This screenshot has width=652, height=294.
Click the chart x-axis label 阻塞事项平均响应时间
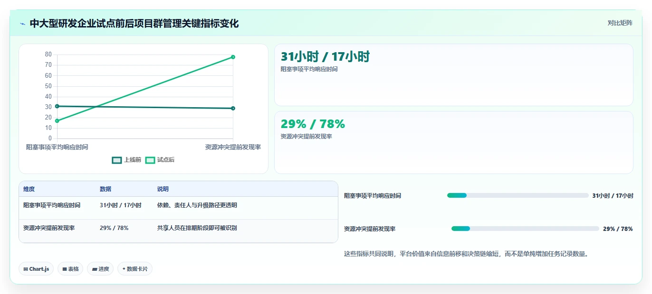pos(57,147)
